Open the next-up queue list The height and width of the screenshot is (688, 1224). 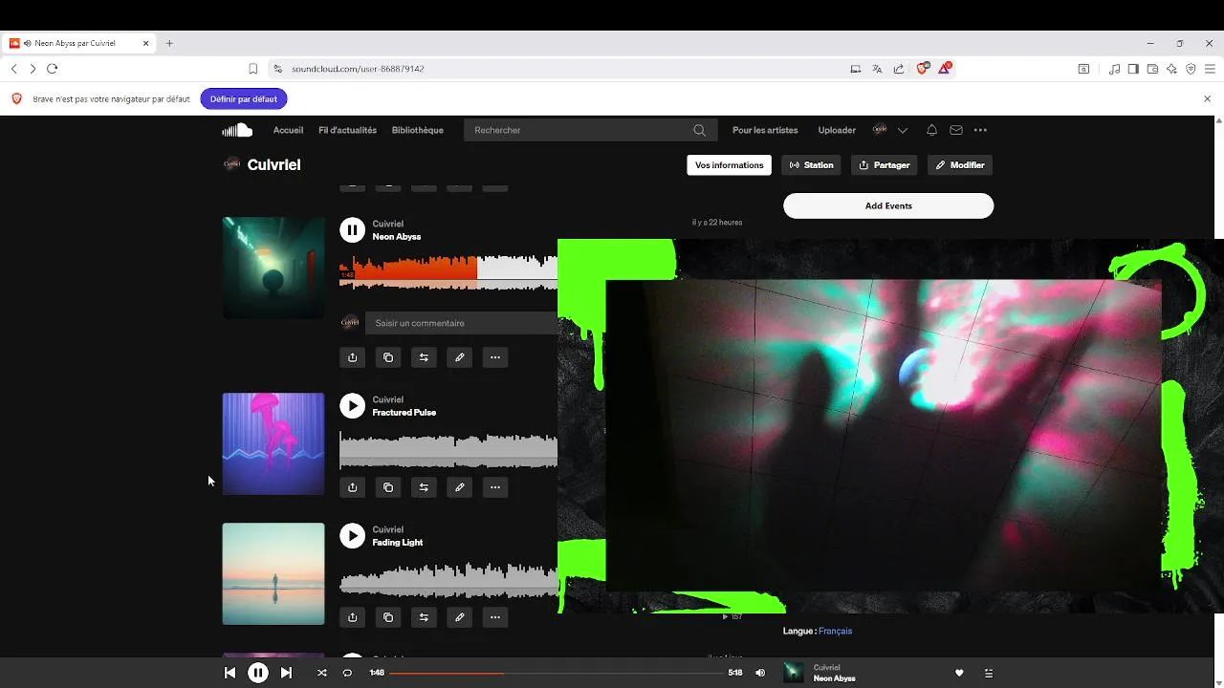pos(989,673)
